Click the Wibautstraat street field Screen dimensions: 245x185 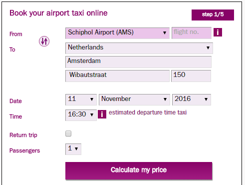pyautogui.click(x=117, y=76)
